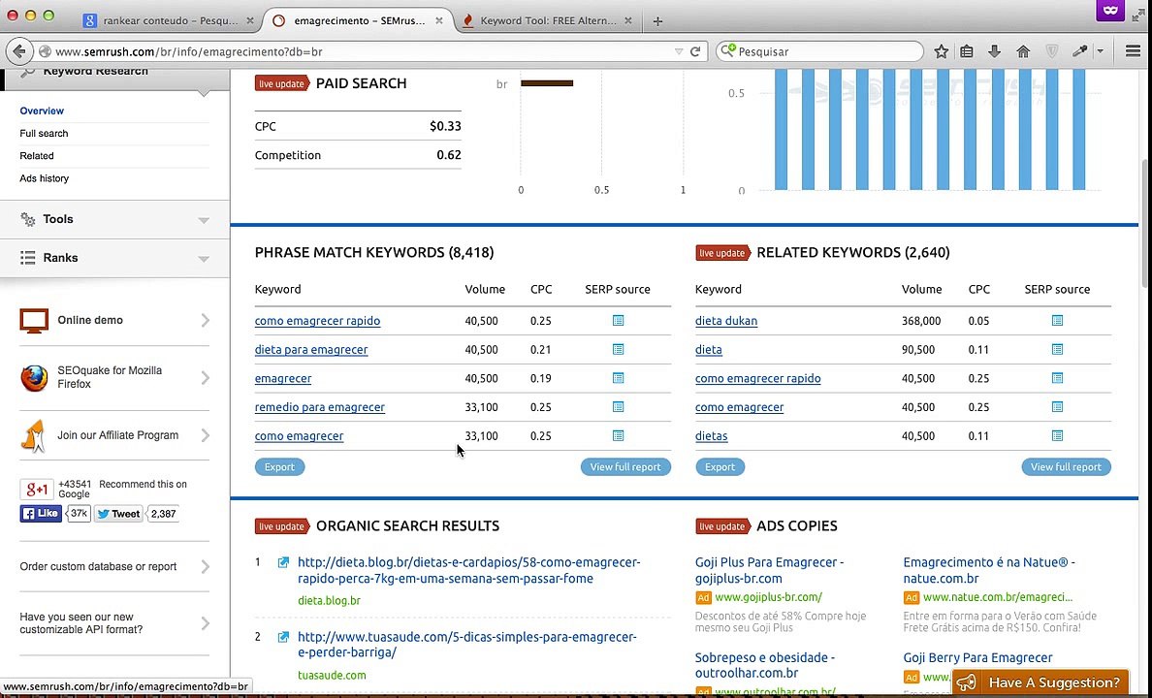Click the Online demo monitor icon
Viewport: 1152px width, 698px height.
pos(34,321)
